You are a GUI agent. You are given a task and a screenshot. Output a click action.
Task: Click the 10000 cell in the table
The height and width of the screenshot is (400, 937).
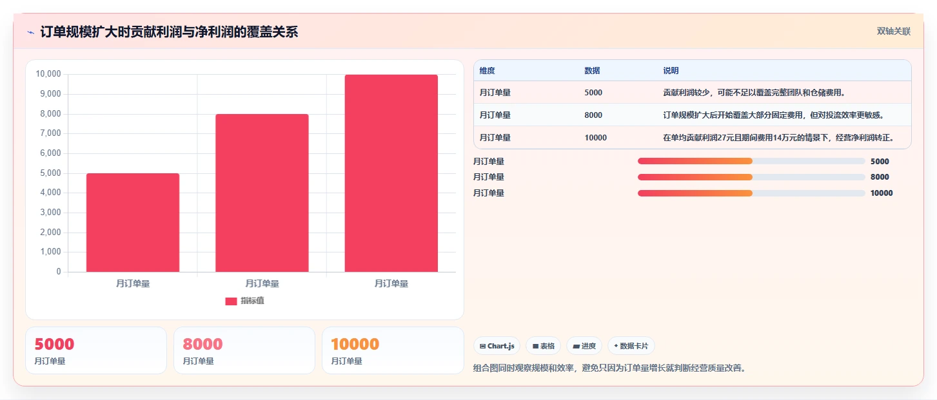click(595, 138)
